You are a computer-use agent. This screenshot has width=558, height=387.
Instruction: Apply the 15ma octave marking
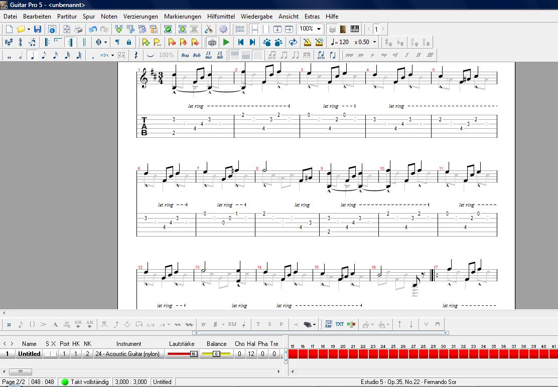click(209, 56)
